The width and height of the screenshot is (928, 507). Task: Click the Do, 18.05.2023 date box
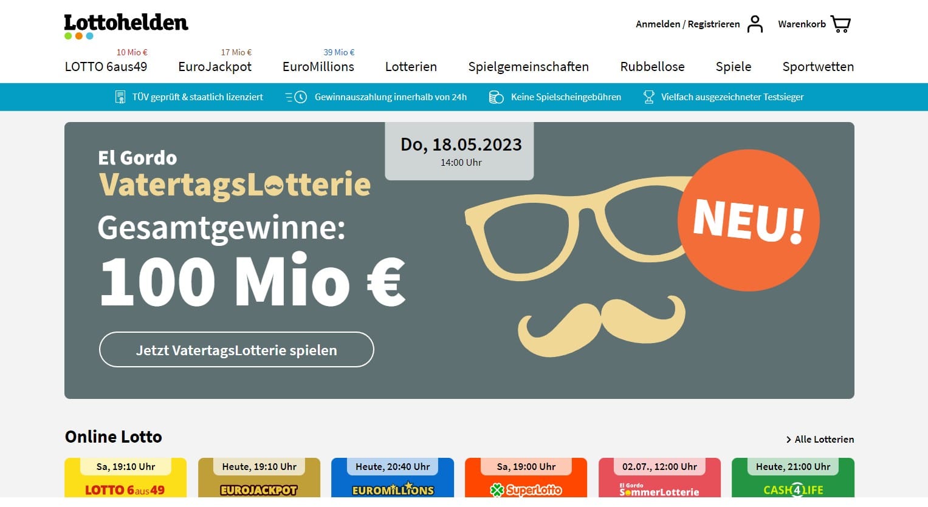(459, 151)
